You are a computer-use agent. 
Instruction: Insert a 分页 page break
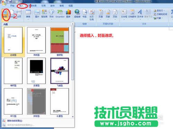19,14
